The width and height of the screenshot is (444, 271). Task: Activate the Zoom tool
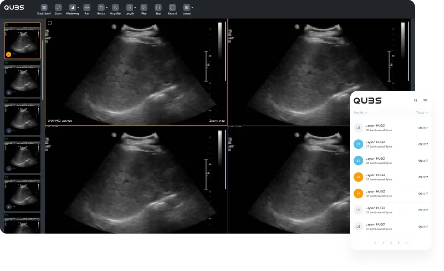click(x=58, y=7)
